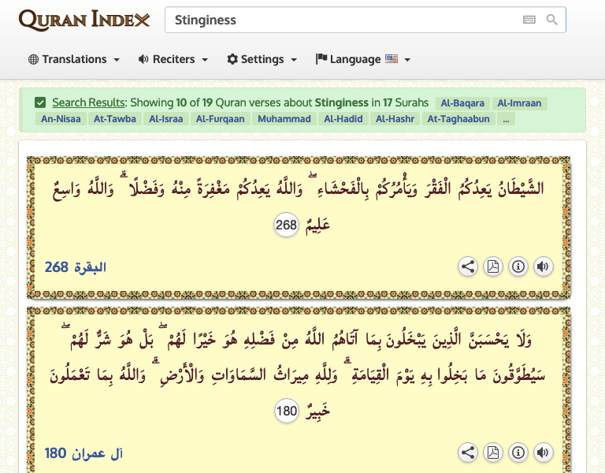
Task: Share verse Al-Imraan 180
Action: pyautogui.click(x=468, y=453)
